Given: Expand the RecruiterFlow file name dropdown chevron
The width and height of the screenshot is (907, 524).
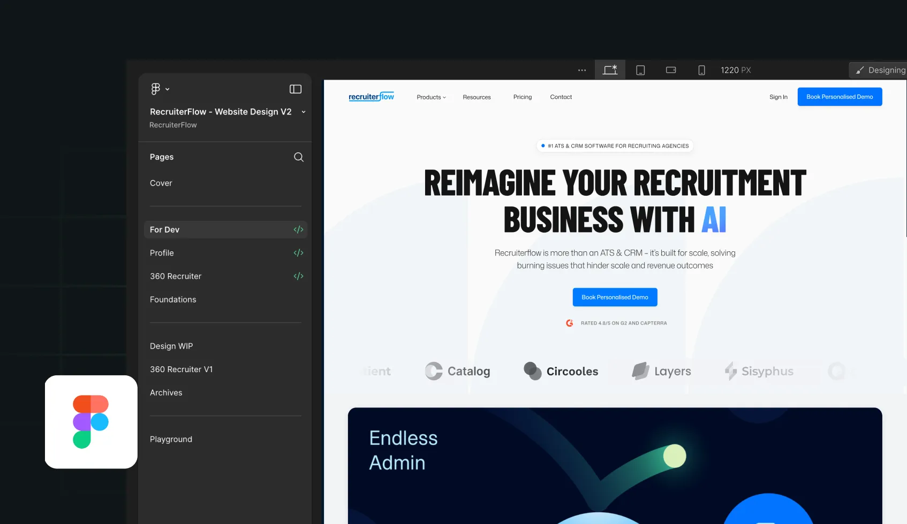Looking at the screenshot, I should (x=304, y=112).
